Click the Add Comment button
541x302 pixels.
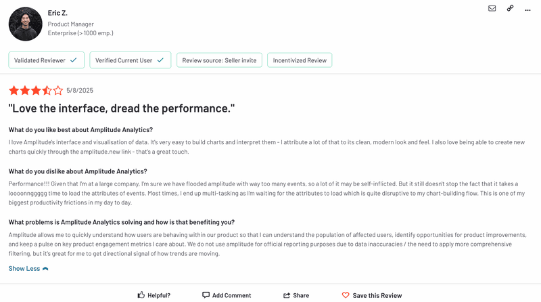click(x=231, y=295)
